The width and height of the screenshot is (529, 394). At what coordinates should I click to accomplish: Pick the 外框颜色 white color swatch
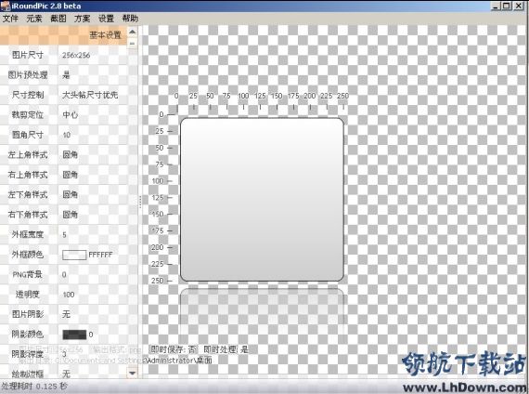click(x=74, y=255)
